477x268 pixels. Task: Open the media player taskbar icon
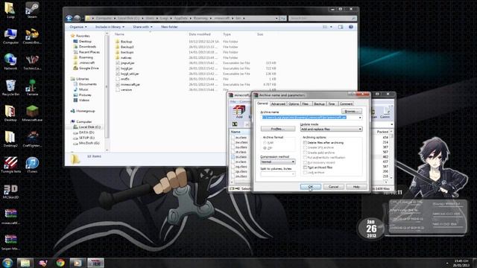coord(78,263)
